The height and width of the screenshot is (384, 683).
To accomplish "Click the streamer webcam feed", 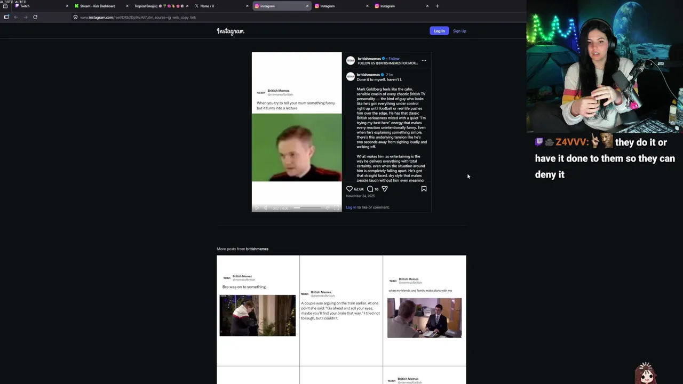I will coord(605,66).
